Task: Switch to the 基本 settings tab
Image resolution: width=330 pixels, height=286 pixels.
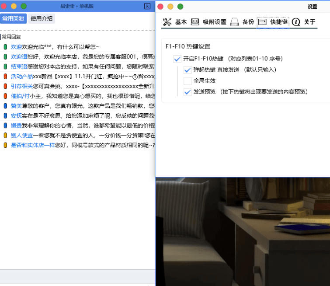Action: coord(175,22)
